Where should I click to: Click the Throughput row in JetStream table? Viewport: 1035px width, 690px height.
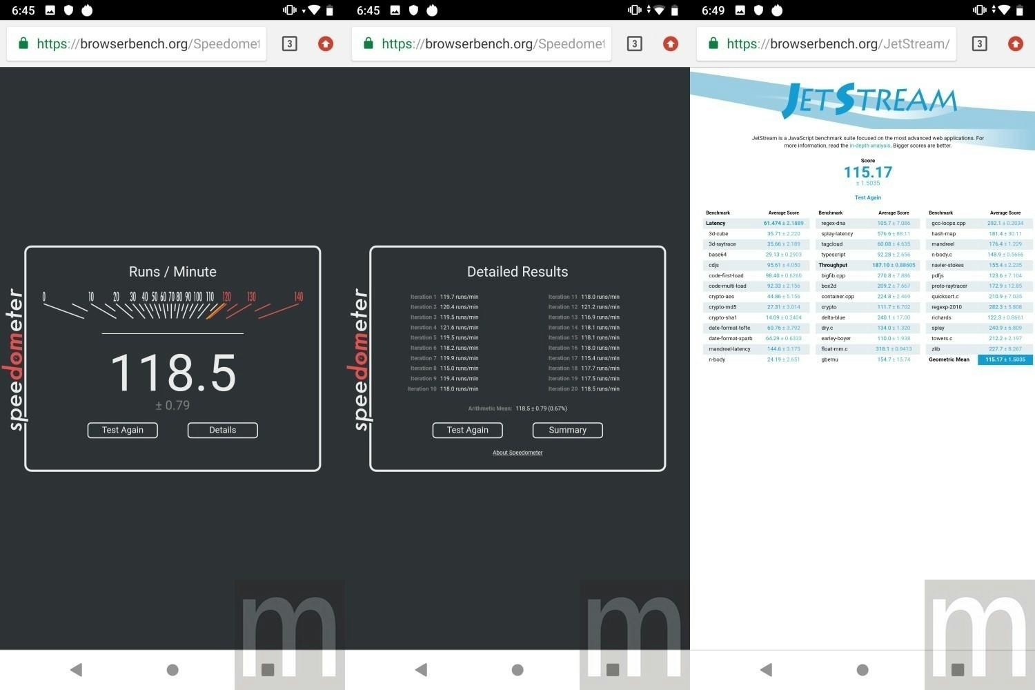tap(867, 265)
